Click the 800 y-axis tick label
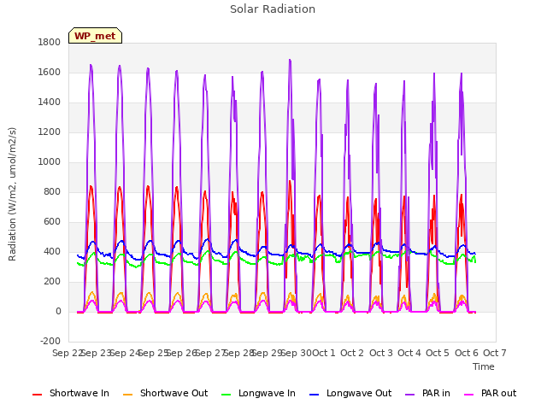Viewport: 547px width, 410px height. click(x=52, y=191)
